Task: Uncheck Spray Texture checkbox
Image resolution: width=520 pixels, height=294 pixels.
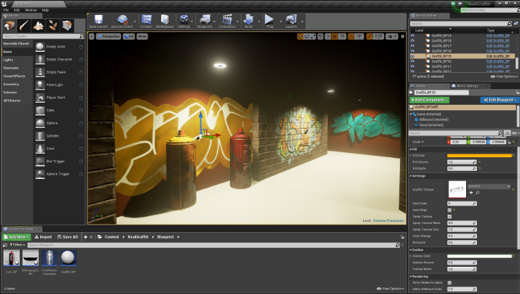Action: pyautogui.click(x=450, y=216)
